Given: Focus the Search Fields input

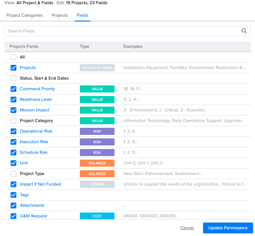Looking at the screenshot, I should (x=128, y=31).
